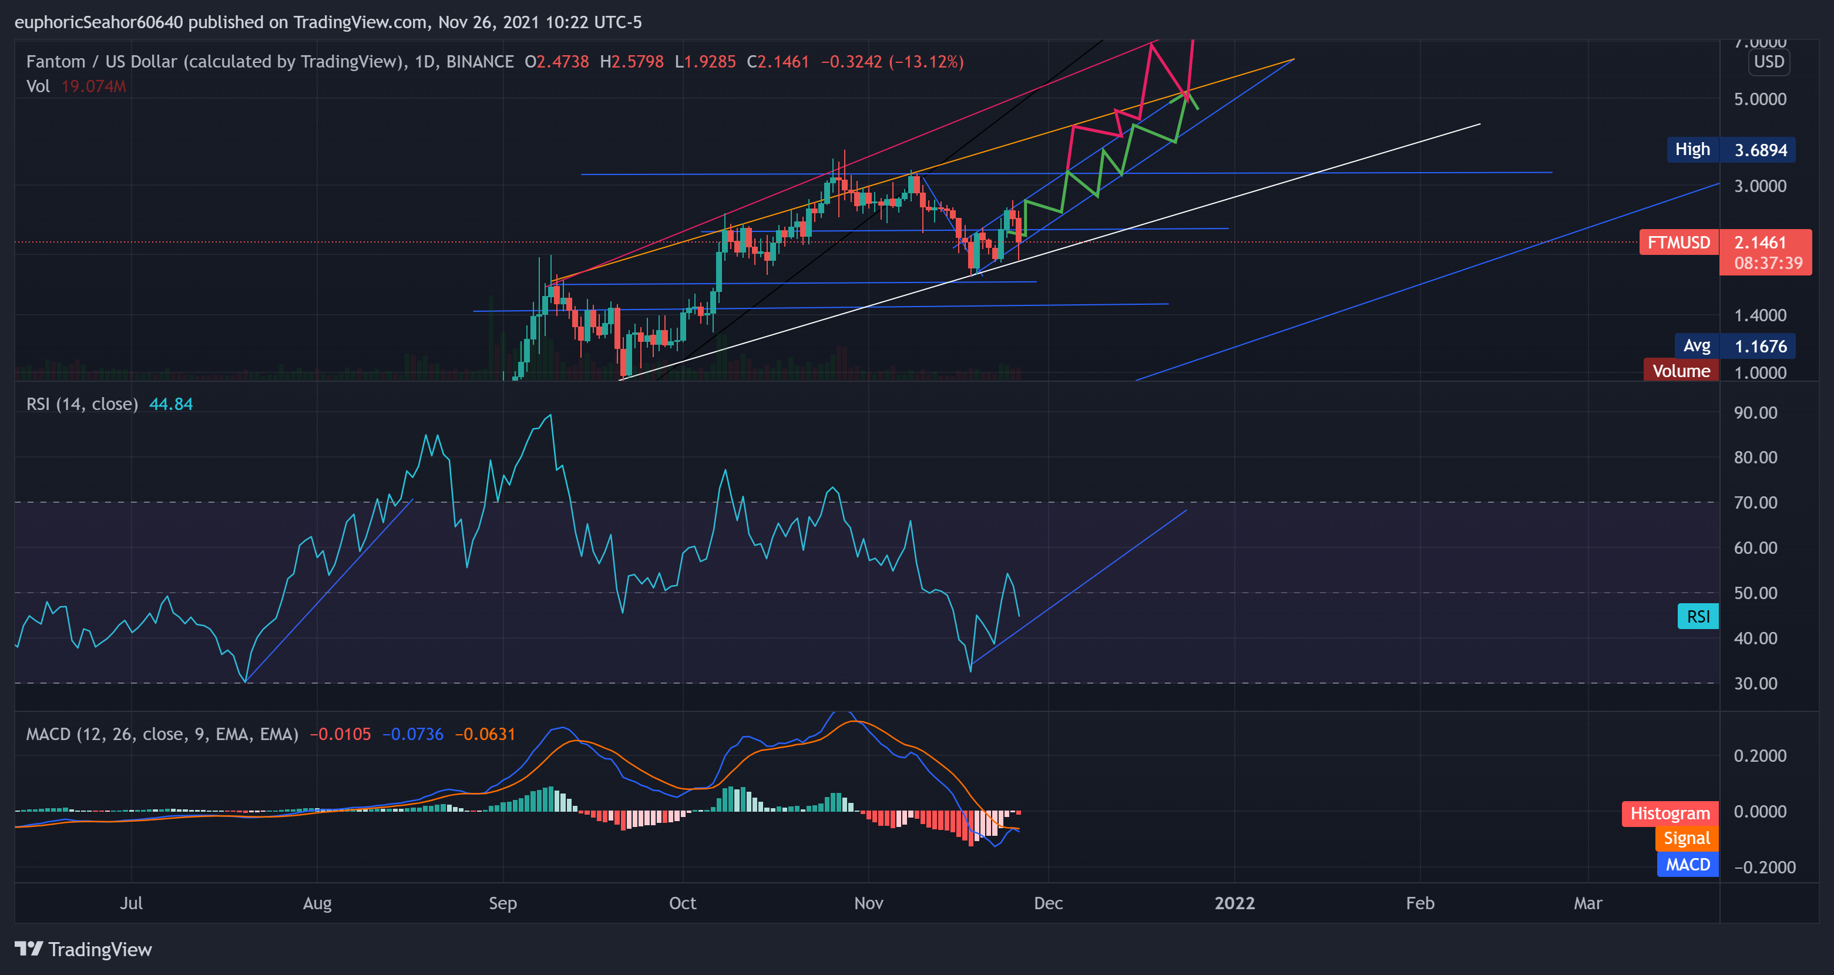This screenshot has height=975, width=1834.
Task: Click the RSI (14, close) indicator legend
Action: pos(82,404)
